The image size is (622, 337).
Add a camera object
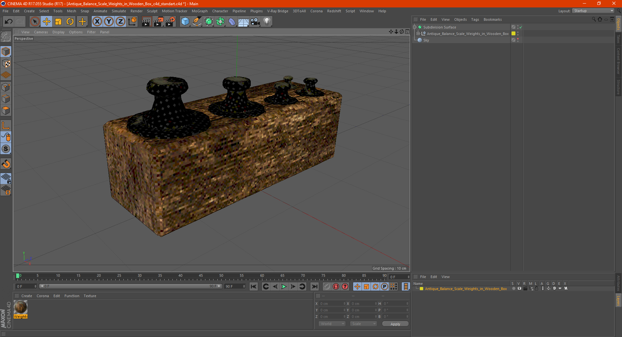(255, 22)
